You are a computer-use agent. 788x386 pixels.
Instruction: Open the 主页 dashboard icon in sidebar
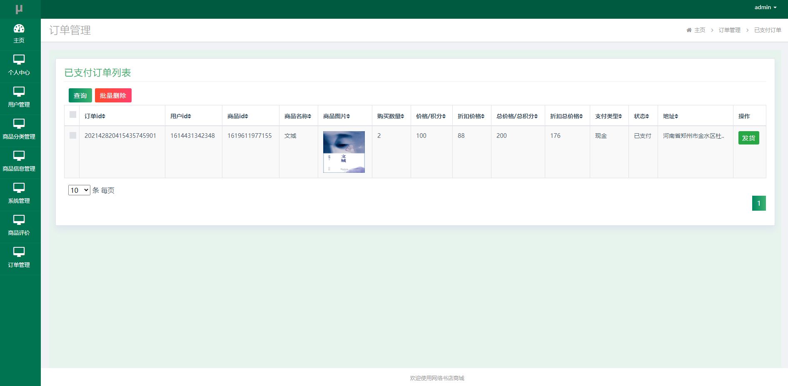coord(19,29)
